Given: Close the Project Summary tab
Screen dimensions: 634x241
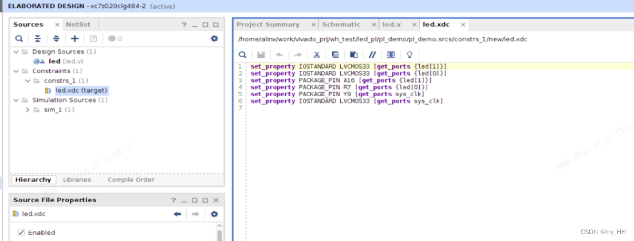Looking at the screenshot, I should coord(312,25).
